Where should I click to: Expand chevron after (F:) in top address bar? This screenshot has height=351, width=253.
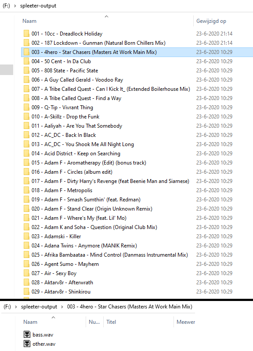pyautogui.click(x=15, y=6)
